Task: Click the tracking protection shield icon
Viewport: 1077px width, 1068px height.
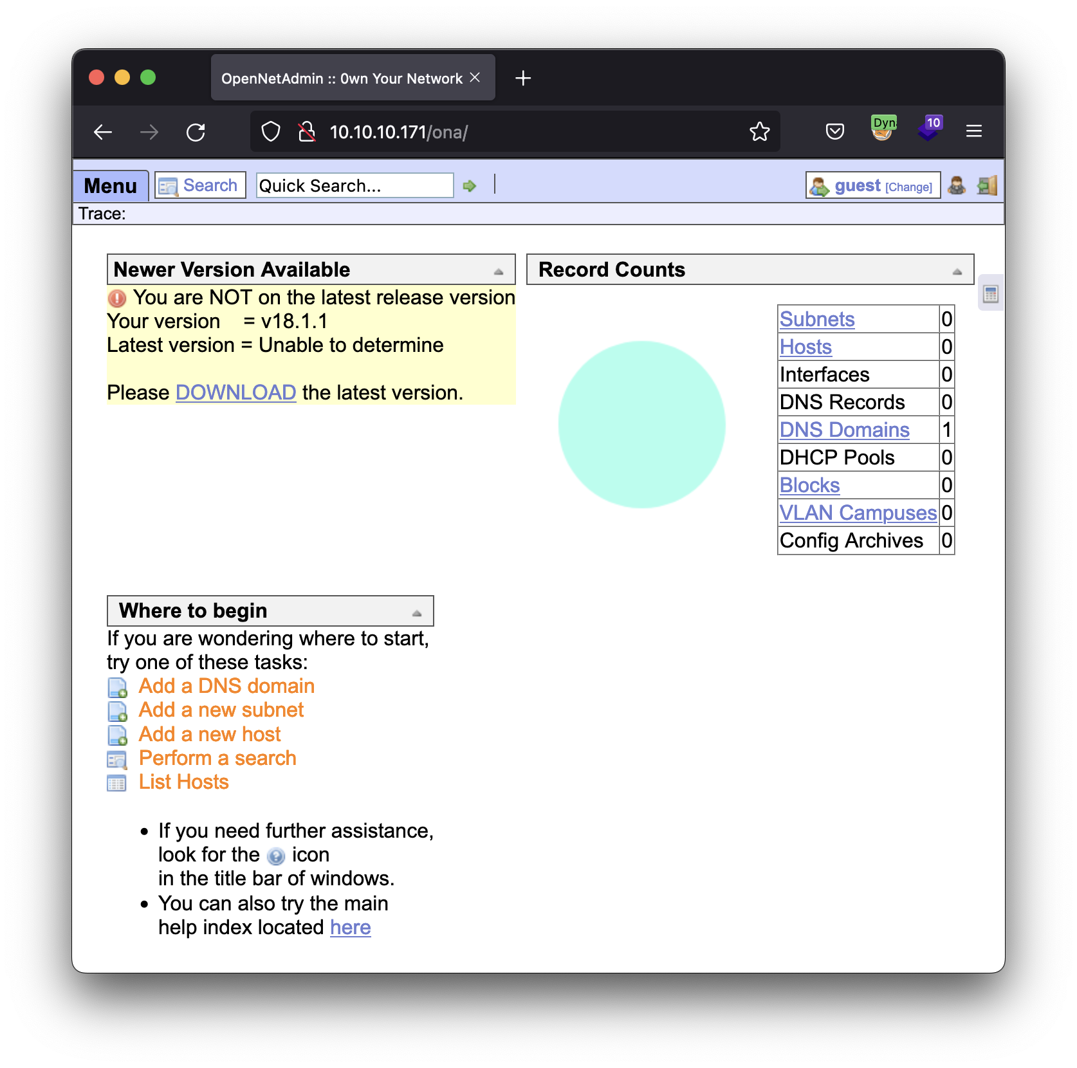Action: click(271, 132)
